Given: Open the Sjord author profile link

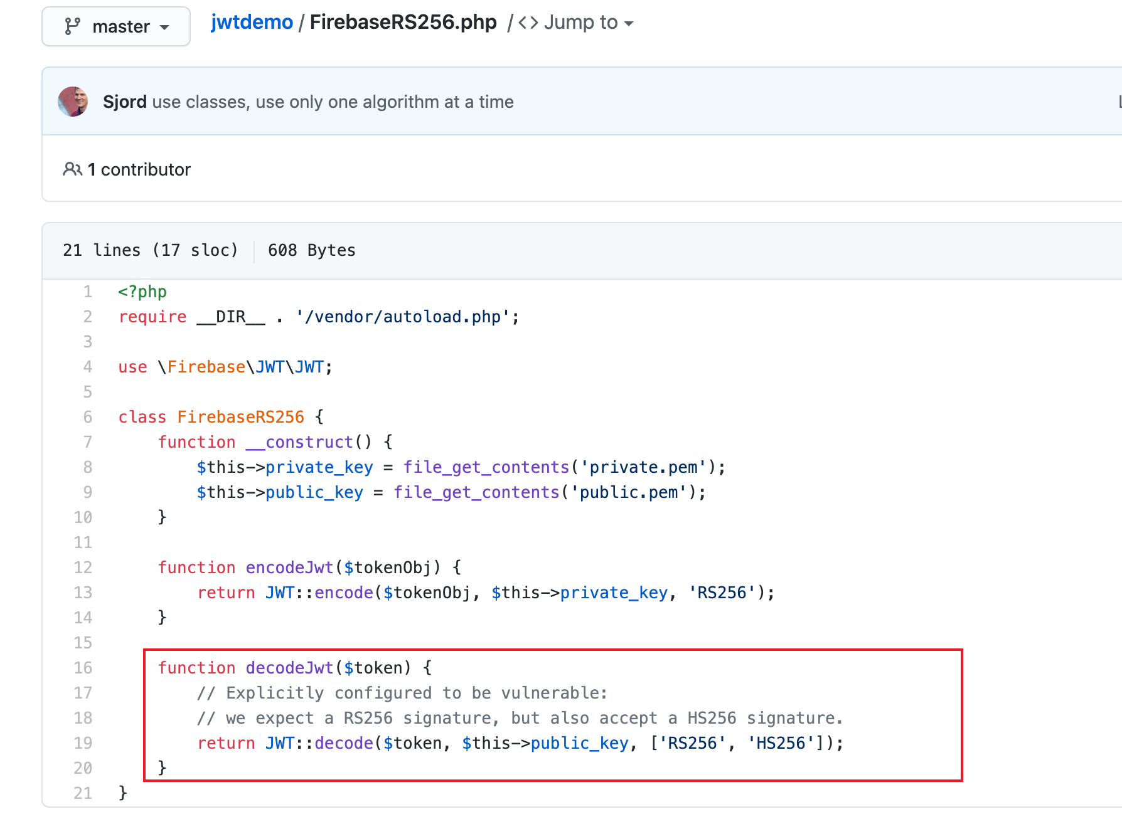Looking at the screenshot, I should tap(124, 102).
